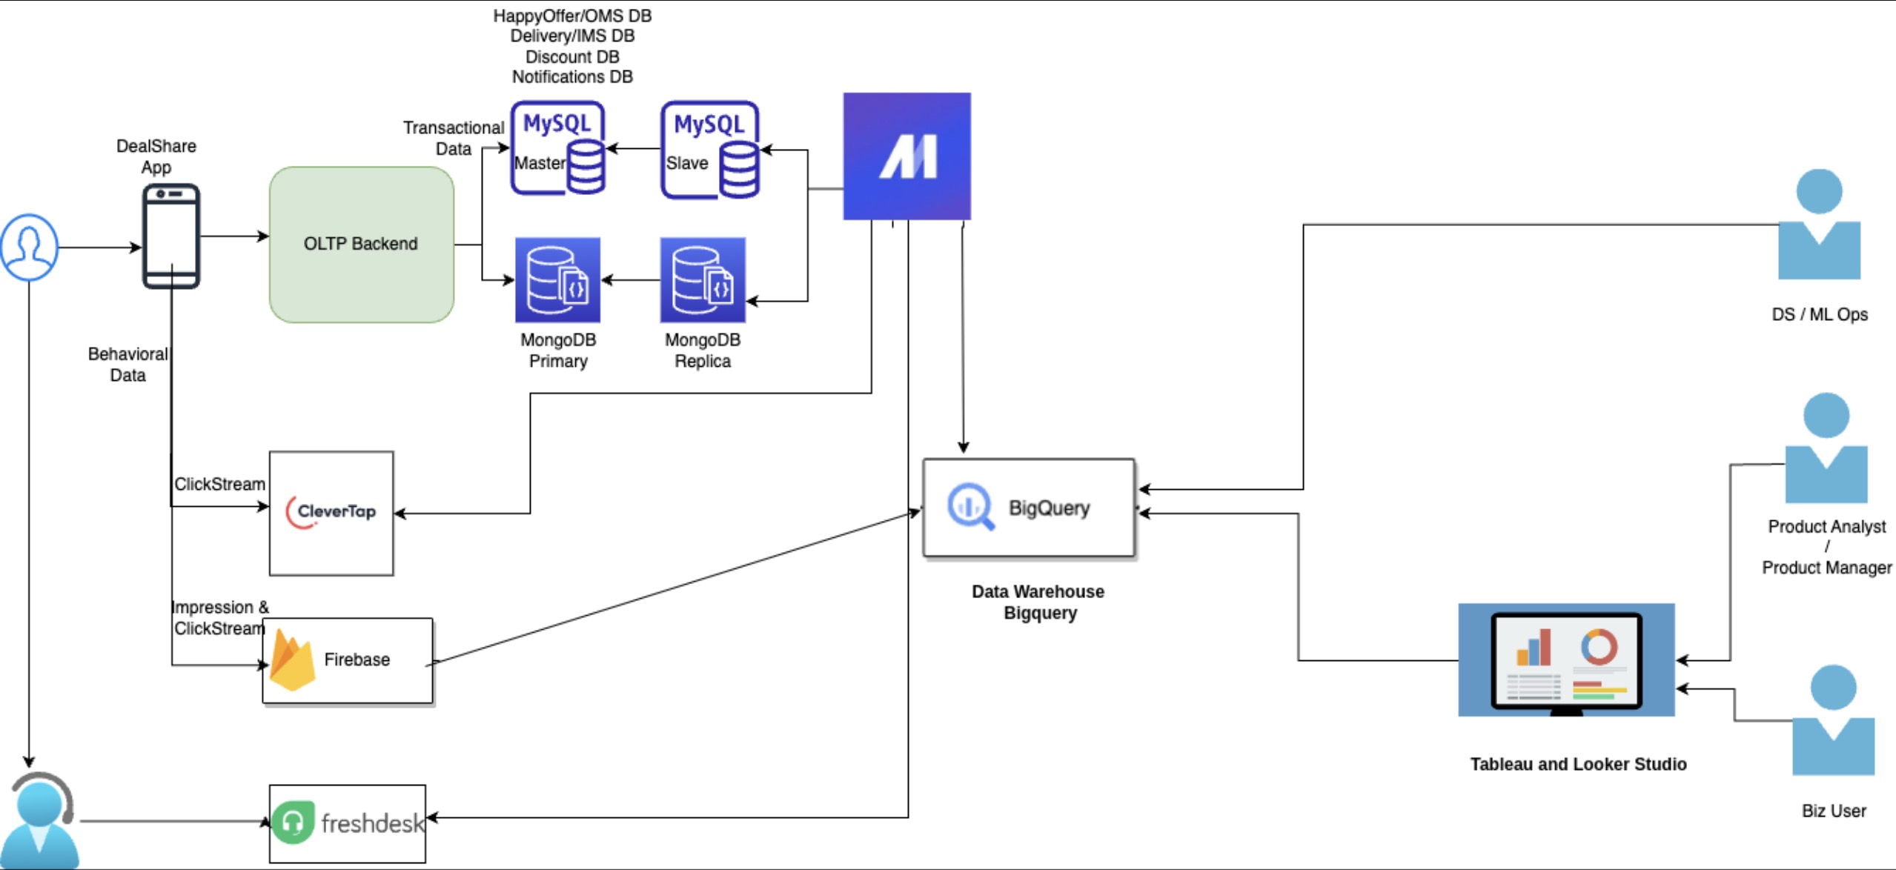The image size is (1896, 870).
Task: Click the DS / ML Ops person icon
Action: [x=1820, y=225]
